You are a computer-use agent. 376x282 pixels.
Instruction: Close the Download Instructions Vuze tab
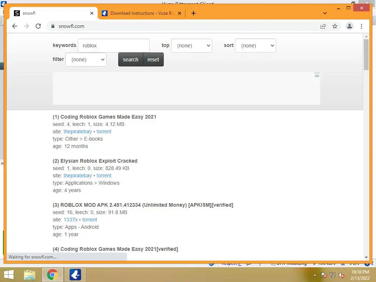(x=179, y=13)
